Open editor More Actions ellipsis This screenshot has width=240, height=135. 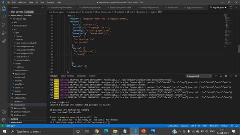(236, 7)
